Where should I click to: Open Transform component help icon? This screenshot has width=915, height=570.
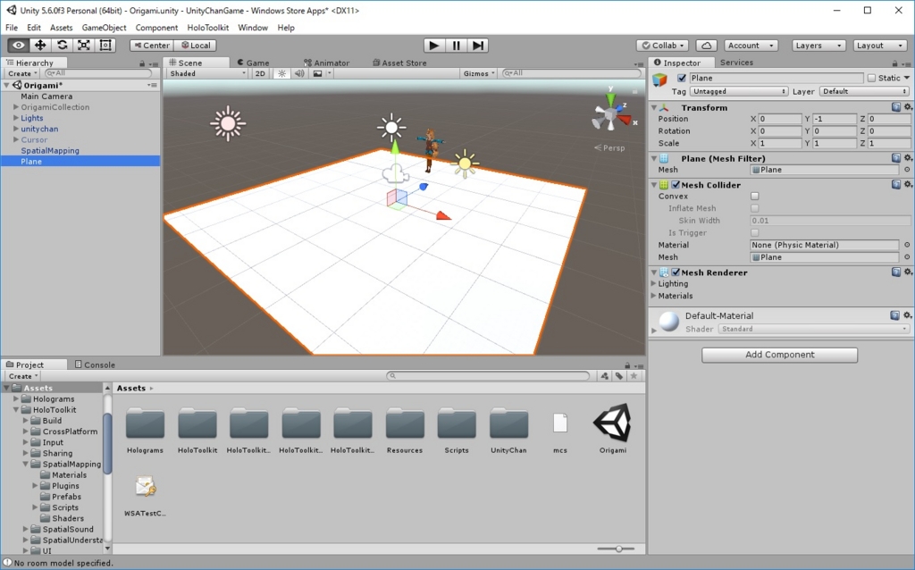[895, 107]
